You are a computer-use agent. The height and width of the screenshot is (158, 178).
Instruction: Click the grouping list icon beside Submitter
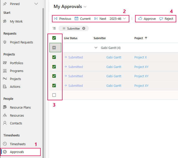54,28
